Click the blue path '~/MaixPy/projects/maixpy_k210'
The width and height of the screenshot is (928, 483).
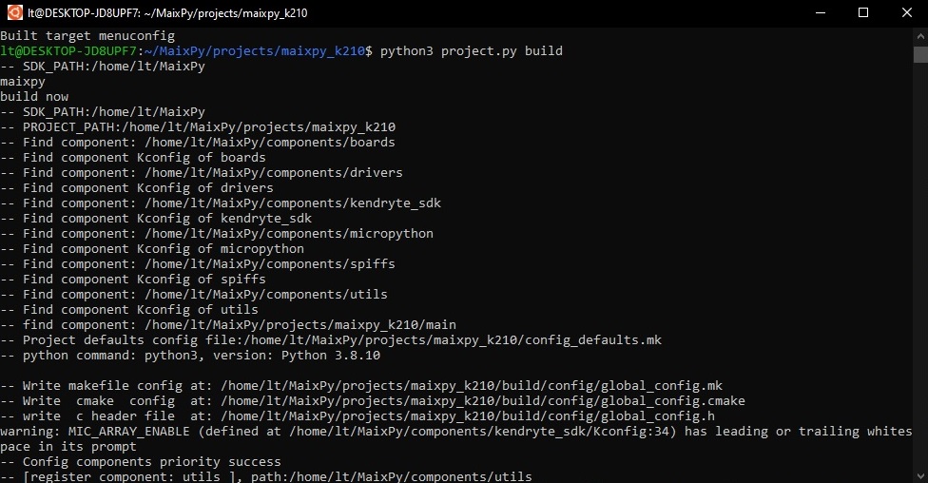pos(255,51)
